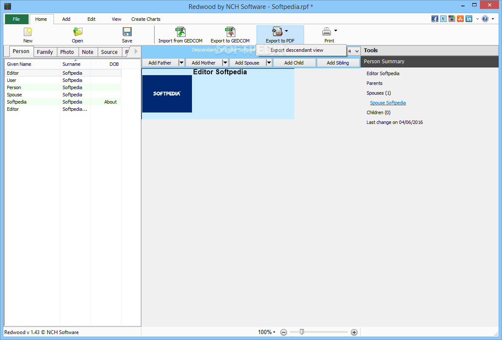Show more tabs with the right arrow
502x340 pixels.
click(136, 51)
